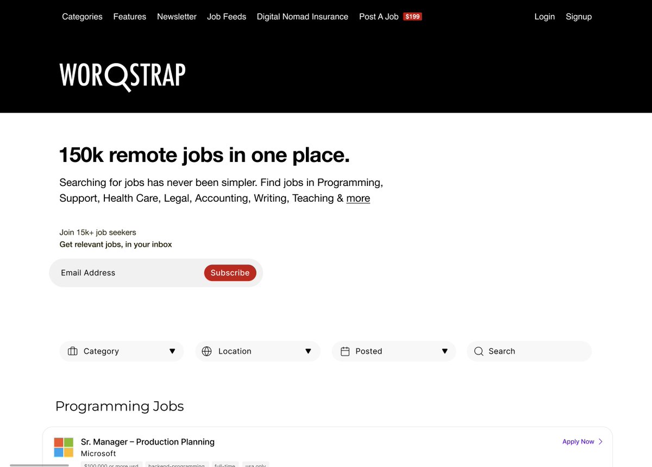Click the red Subscribe button
The width and height of the screenshot is (652, 467).
(230, 273)
